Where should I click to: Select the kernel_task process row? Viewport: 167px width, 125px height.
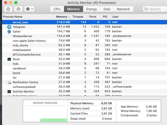tap(85, 22)
